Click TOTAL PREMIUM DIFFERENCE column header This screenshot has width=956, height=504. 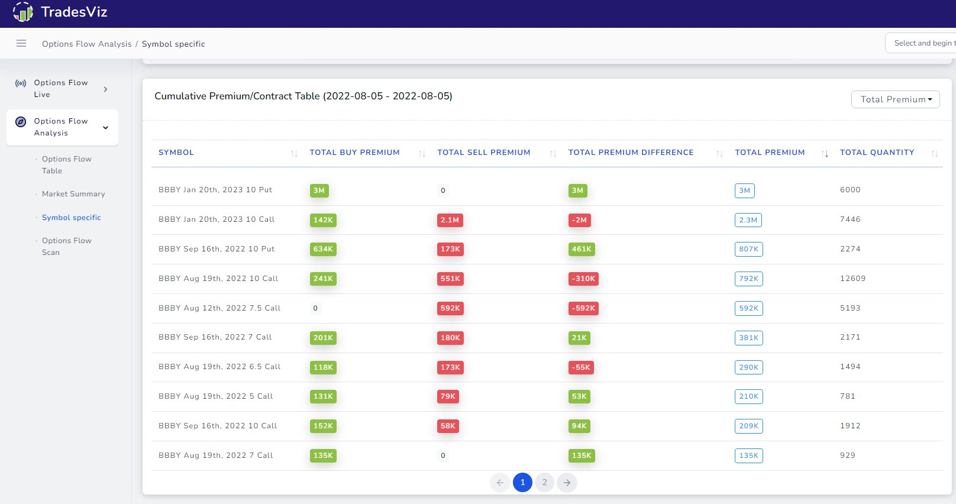tap(631, 153)
